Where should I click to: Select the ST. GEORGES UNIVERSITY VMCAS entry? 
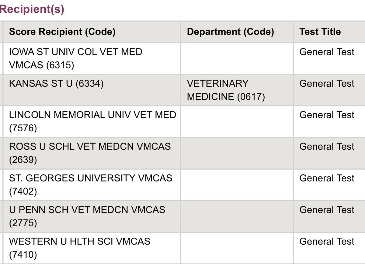(x=91, y=185)
